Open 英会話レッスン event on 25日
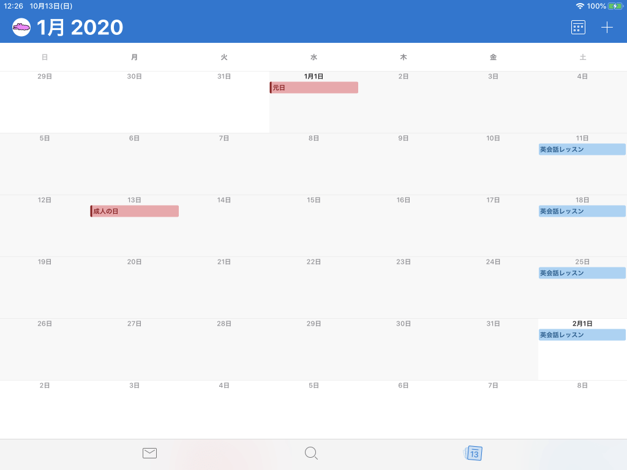The height and width of the screenshot is (470, 627). (x=582, y=273)
